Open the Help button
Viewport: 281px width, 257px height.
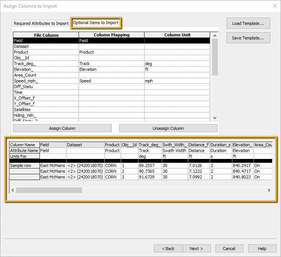click(x=262, y=249)
